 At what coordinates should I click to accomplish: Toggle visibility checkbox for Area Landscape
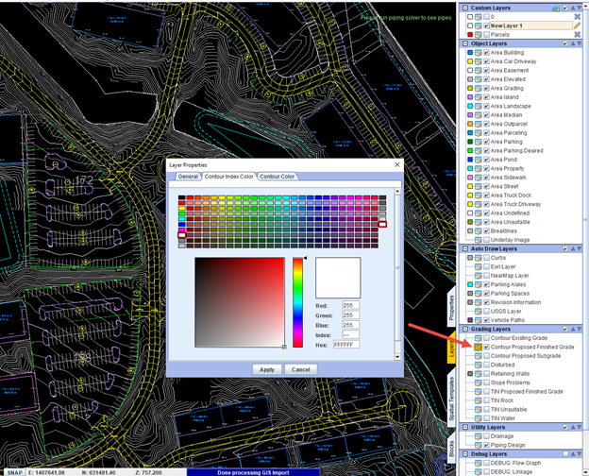pyautogui.click(x=486, y=106)
